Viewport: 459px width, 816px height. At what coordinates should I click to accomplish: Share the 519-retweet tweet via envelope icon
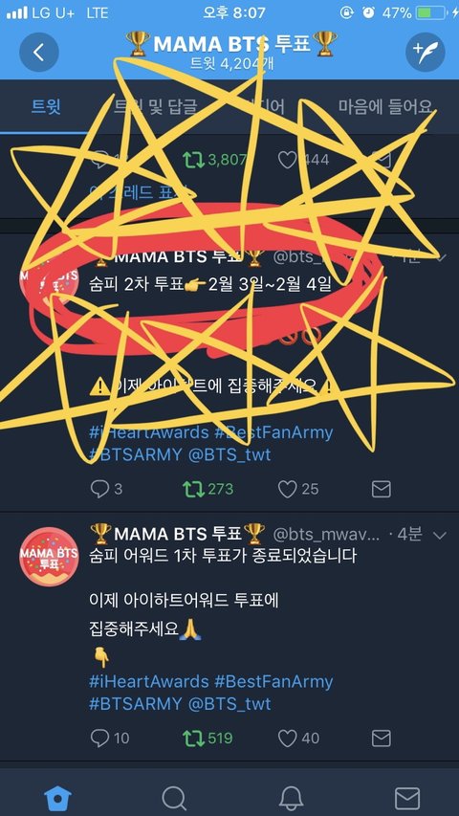tap(382, 738)
